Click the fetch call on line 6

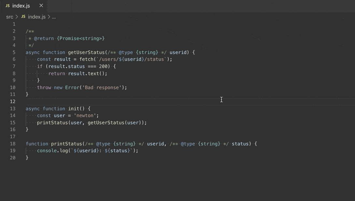coord(86,59)
